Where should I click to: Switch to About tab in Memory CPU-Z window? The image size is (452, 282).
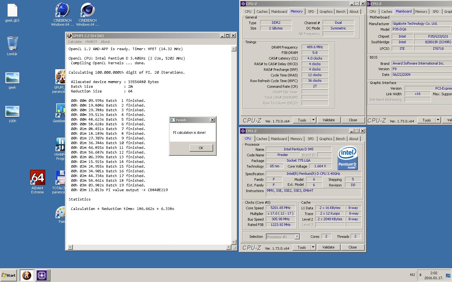point(354,12)
